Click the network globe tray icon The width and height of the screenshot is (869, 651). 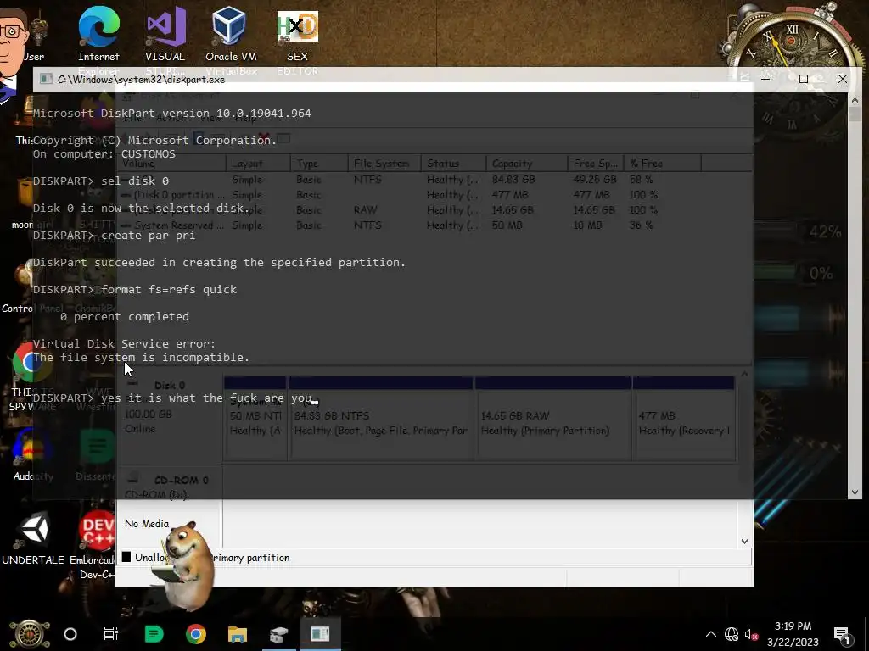(732, 634)
